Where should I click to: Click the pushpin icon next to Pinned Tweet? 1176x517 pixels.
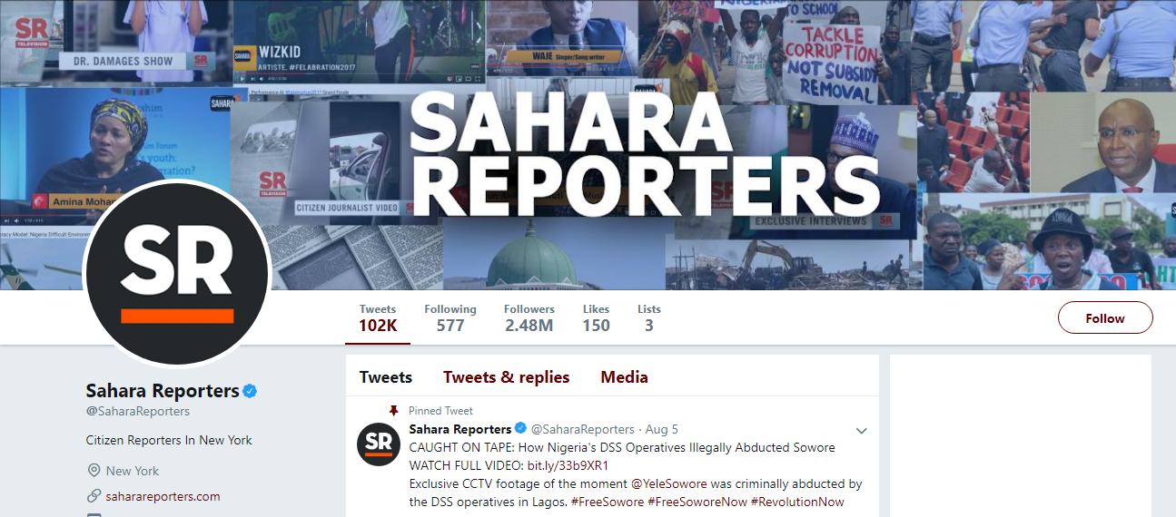click(x=393, y=411)
